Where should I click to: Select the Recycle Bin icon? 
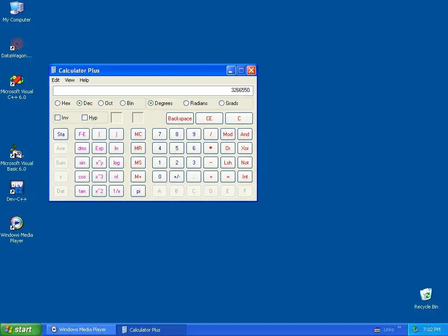(426, 298)
